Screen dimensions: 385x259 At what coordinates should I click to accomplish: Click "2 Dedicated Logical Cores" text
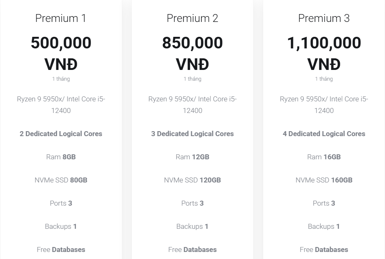pos(61,134)
